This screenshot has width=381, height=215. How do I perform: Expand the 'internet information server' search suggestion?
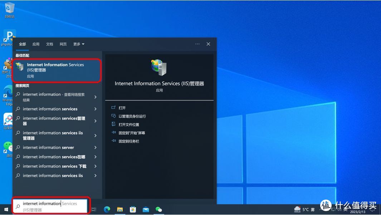coord(95,147)
